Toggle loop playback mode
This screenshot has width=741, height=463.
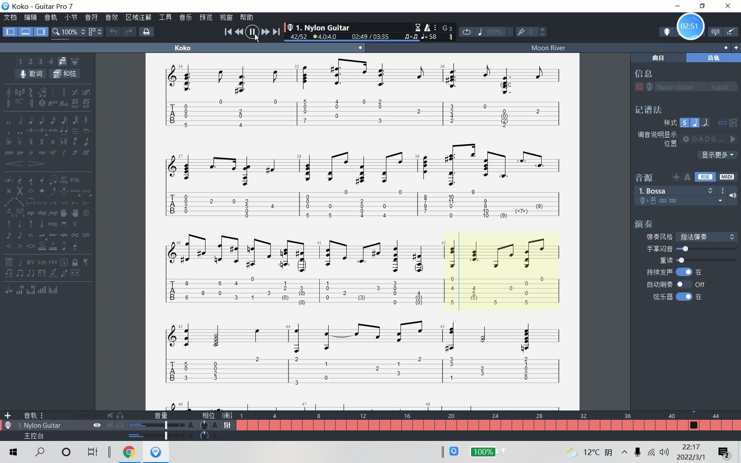tap(466, 32)
